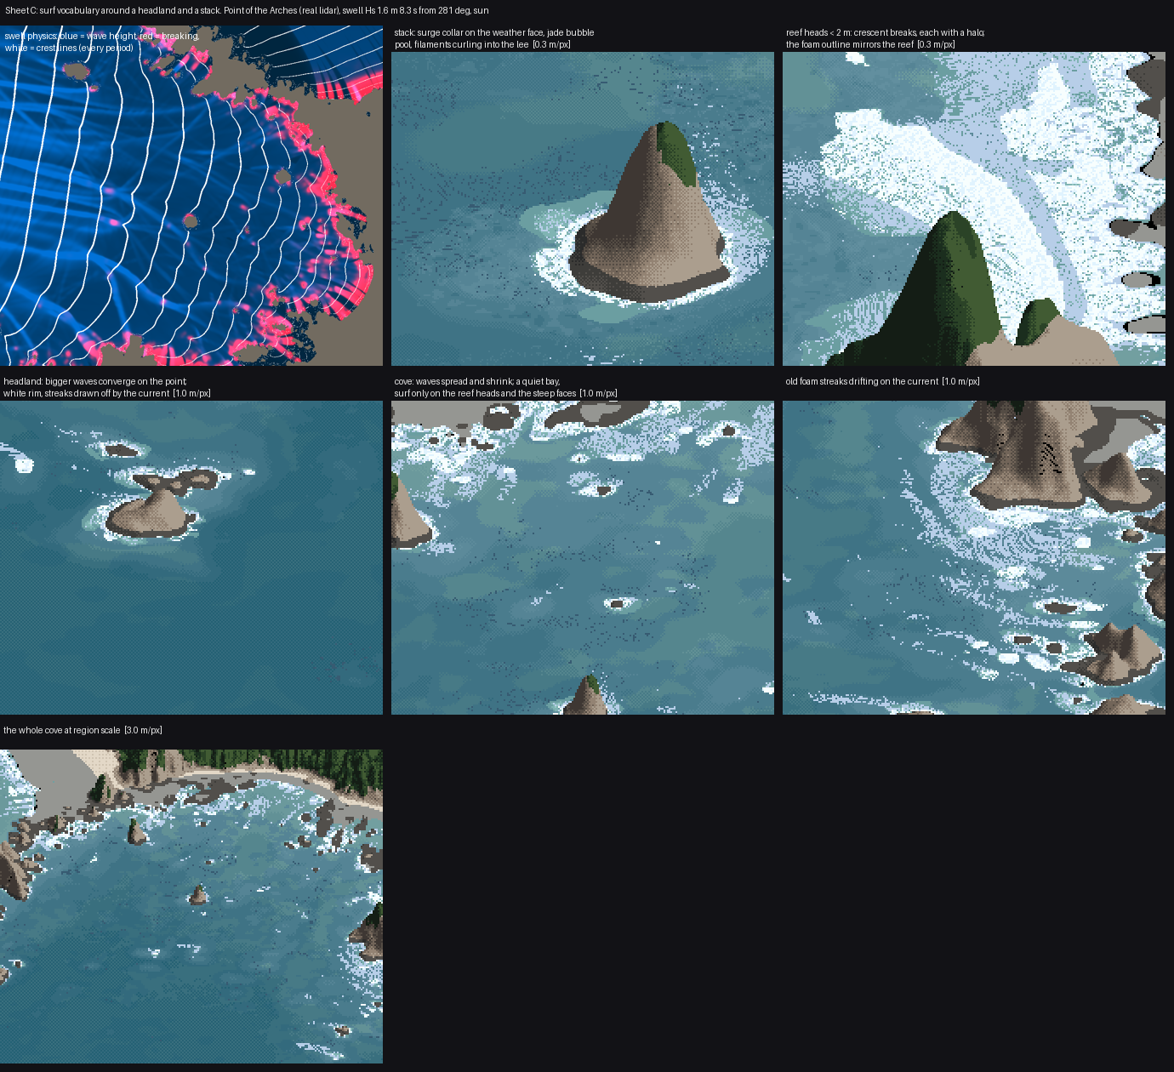Click the 'stack: surge collar on the weather face' caption
The image size is (1174, 1072).
tap(494, 38)
